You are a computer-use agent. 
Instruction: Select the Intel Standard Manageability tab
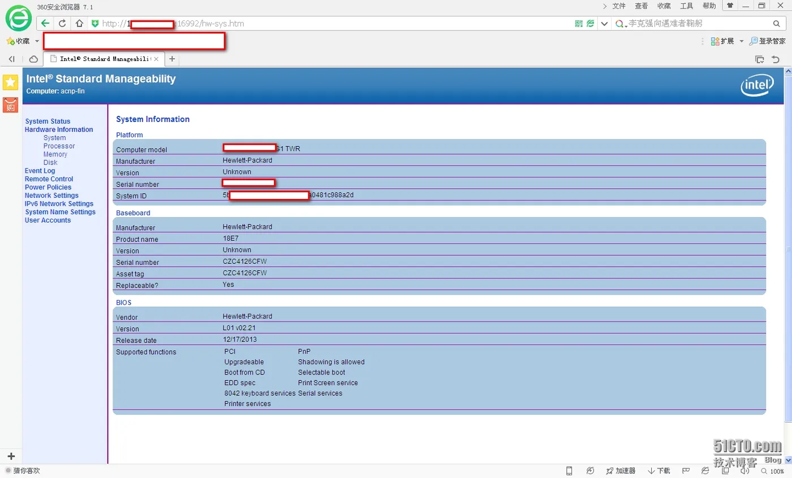(x=104, y=59)
